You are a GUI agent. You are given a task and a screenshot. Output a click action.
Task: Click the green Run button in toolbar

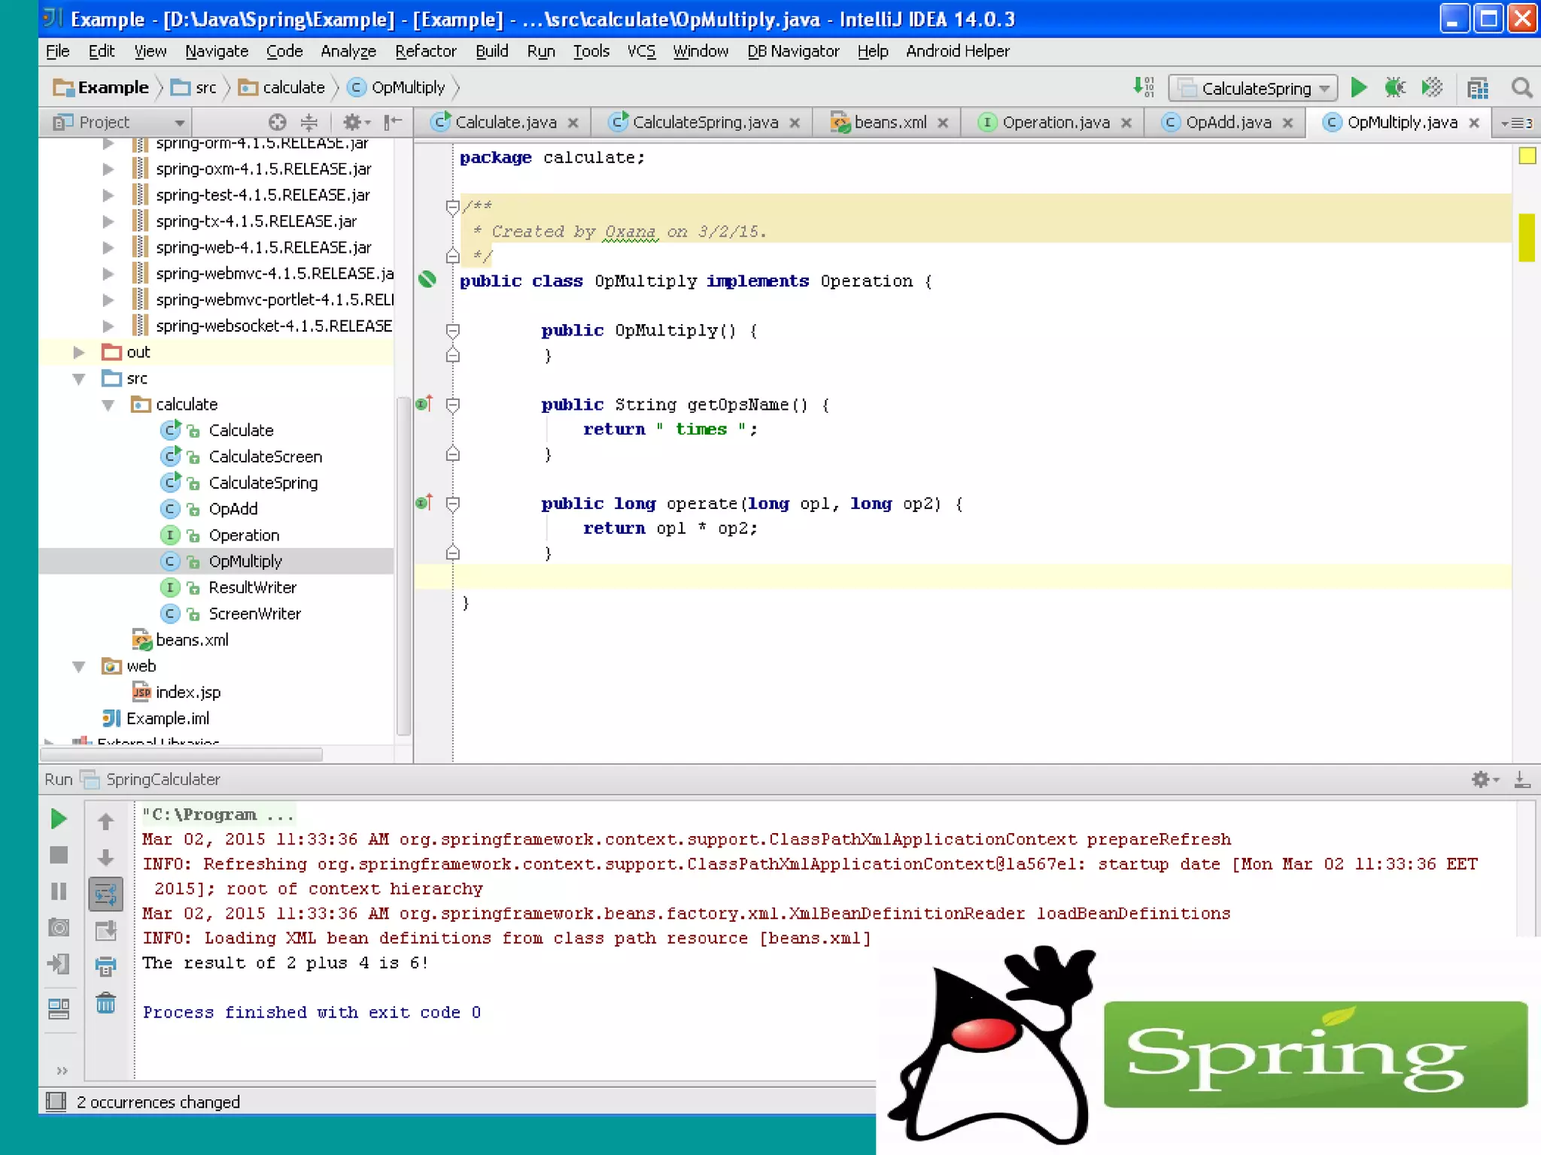pos(1358,88)
